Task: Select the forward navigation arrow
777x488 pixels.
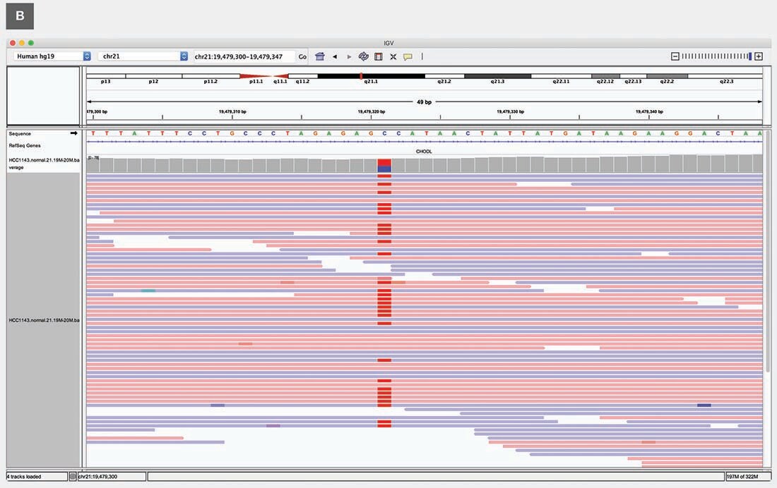Action: [x=349, y=56]
